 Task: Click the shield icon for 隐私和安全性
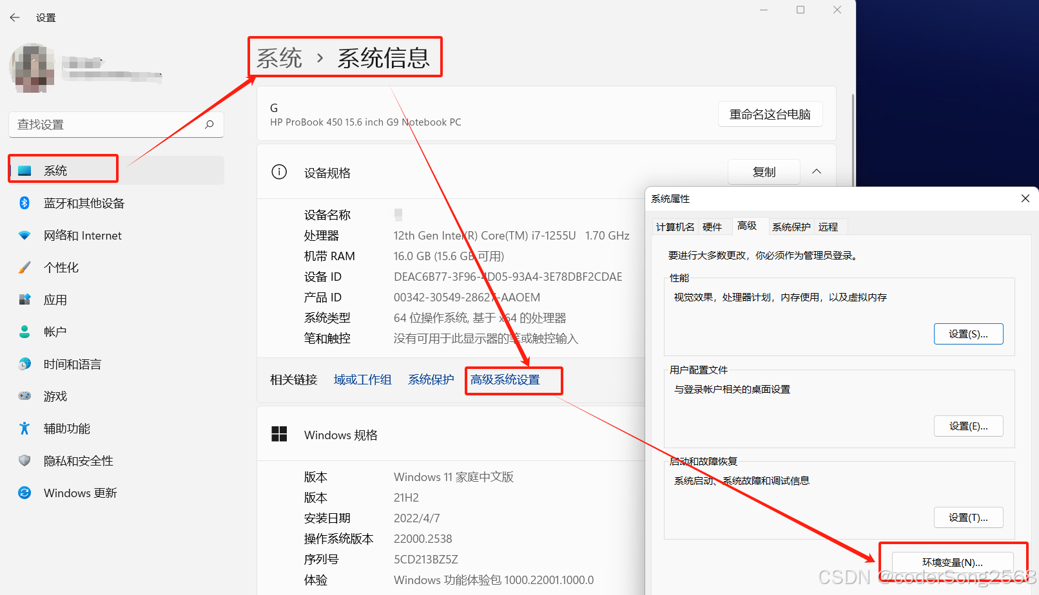tap(24, 460)
